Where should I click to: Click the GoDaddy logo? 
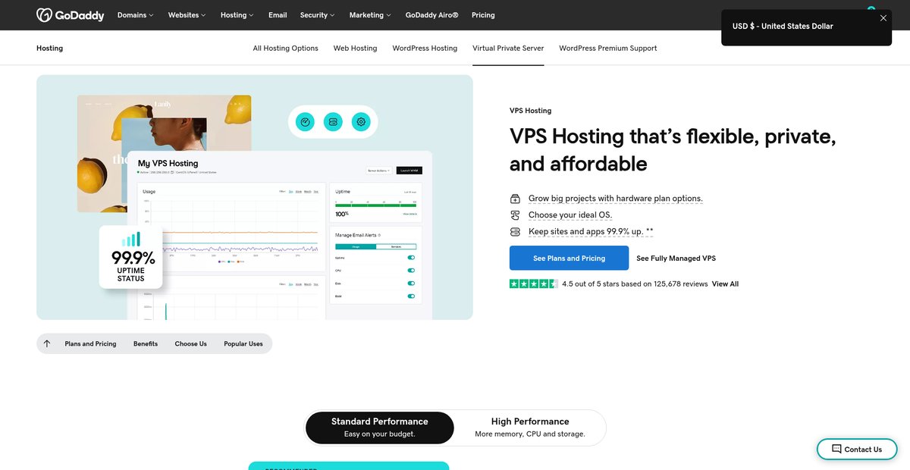70,15
